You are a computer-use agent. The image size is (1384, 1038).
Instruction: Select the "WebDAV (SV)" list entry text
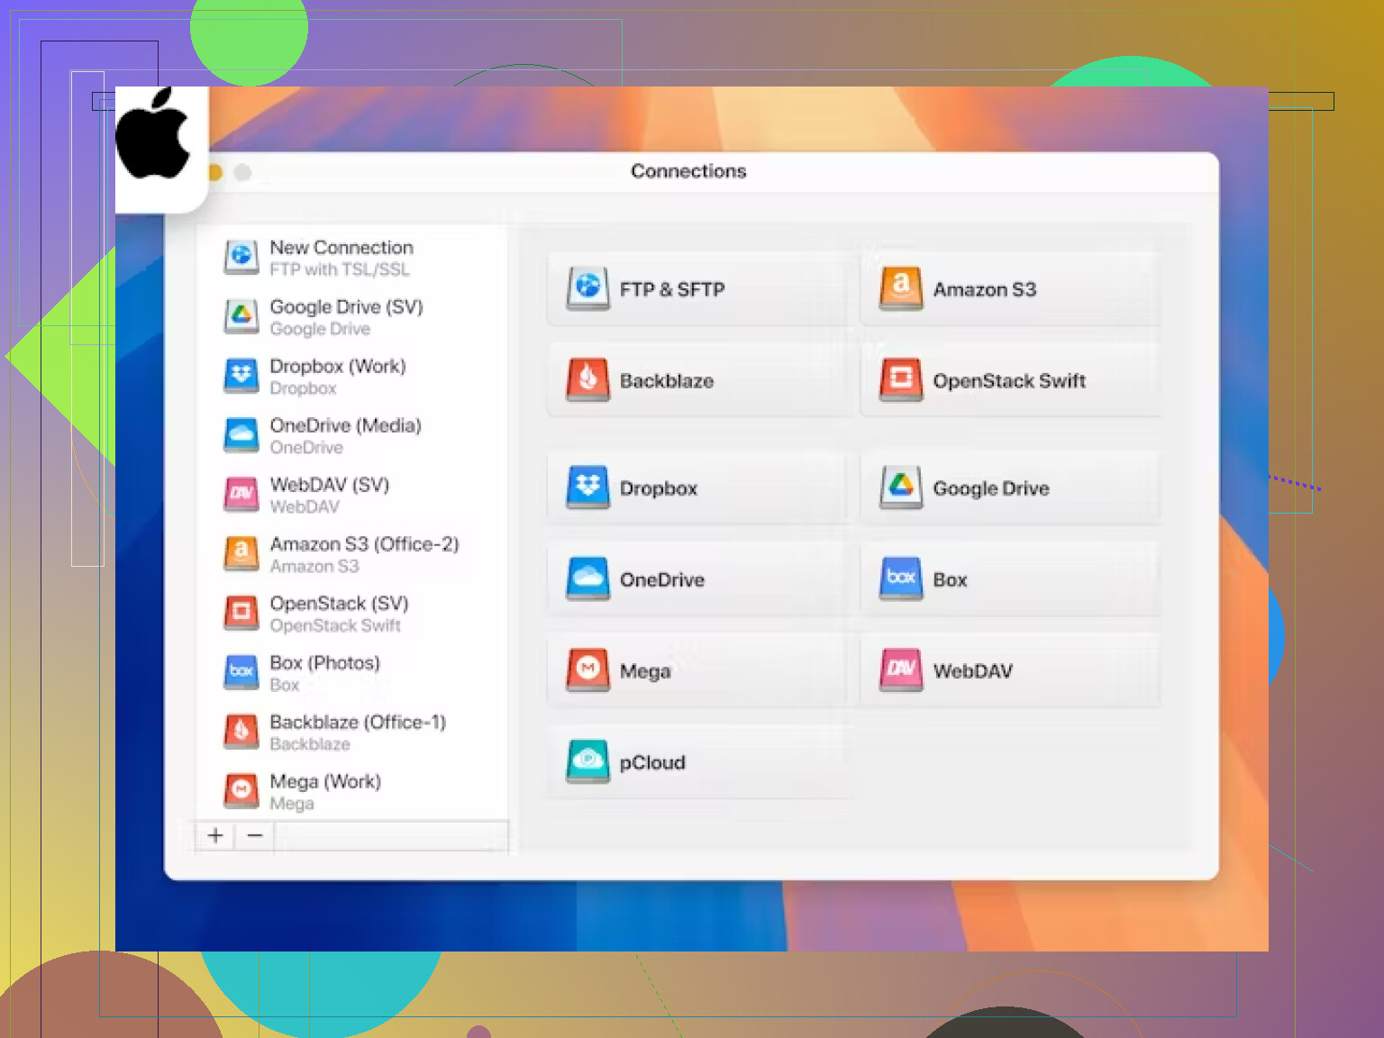[330, 485]
